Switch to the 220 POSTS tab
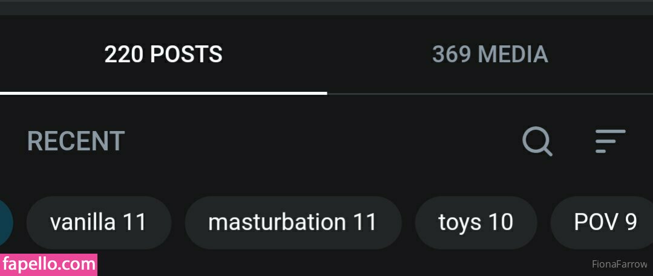 tap(163, 55)
